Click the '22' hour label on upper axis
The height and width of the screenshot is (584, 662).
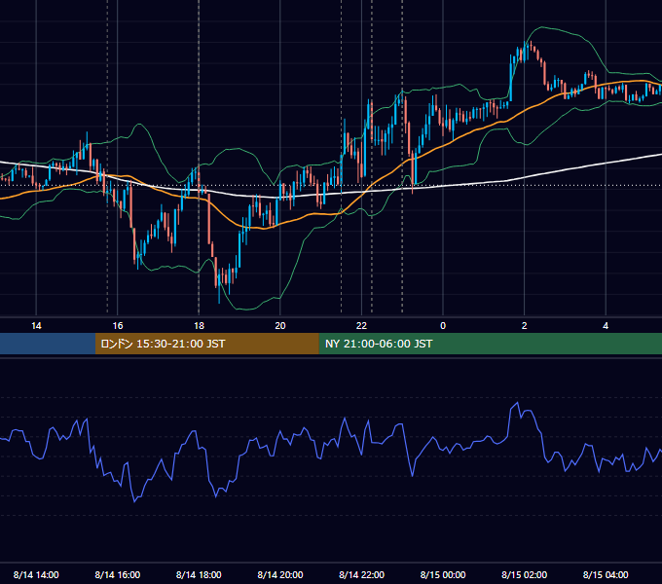(361, 326)
